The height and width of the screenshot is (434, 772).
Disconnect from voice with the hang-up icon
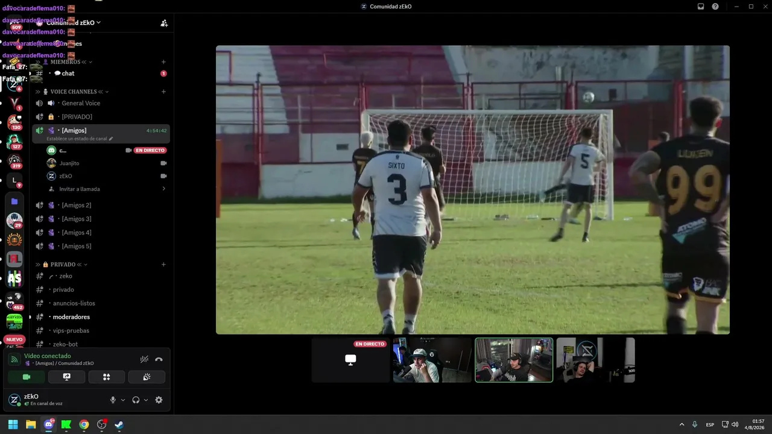pos(159,359)
